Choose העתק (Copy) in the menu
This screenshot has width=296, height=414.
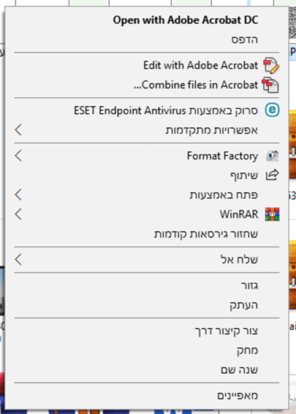coord(243,305)
